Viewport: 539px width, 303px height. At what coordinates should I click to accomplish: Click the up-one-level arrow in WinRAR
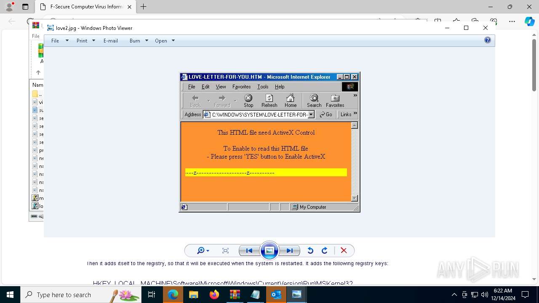pyautogui.click(x=38, y=72)
